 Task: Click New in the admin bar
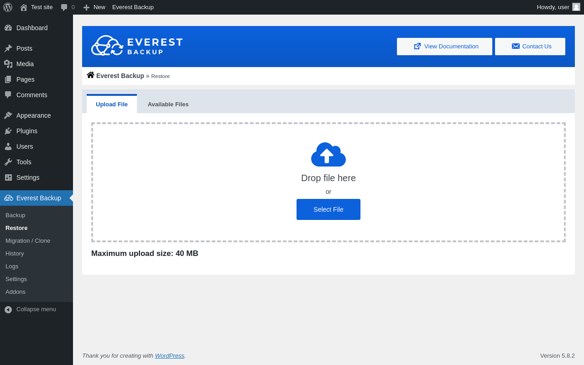pyautogui.click(x=99, y=7)
